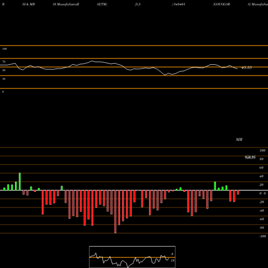The width and height of the screenshot is (268, 268).
Task: Click the -60 label on MR axis
Action: pyautogui.click(x=262, y=219)
